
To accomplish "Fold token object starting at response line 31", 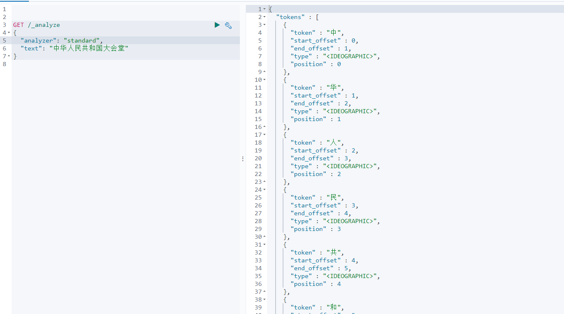I will [x=265, y=245].
